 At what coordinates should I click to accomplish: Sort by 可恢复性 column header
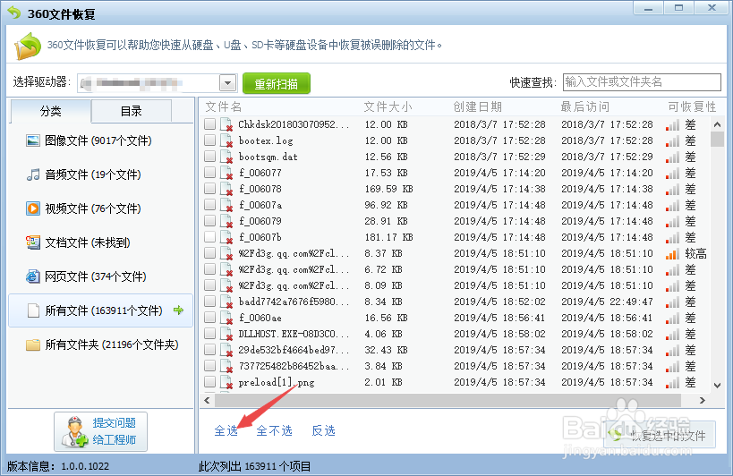click(x=692, y=107)
